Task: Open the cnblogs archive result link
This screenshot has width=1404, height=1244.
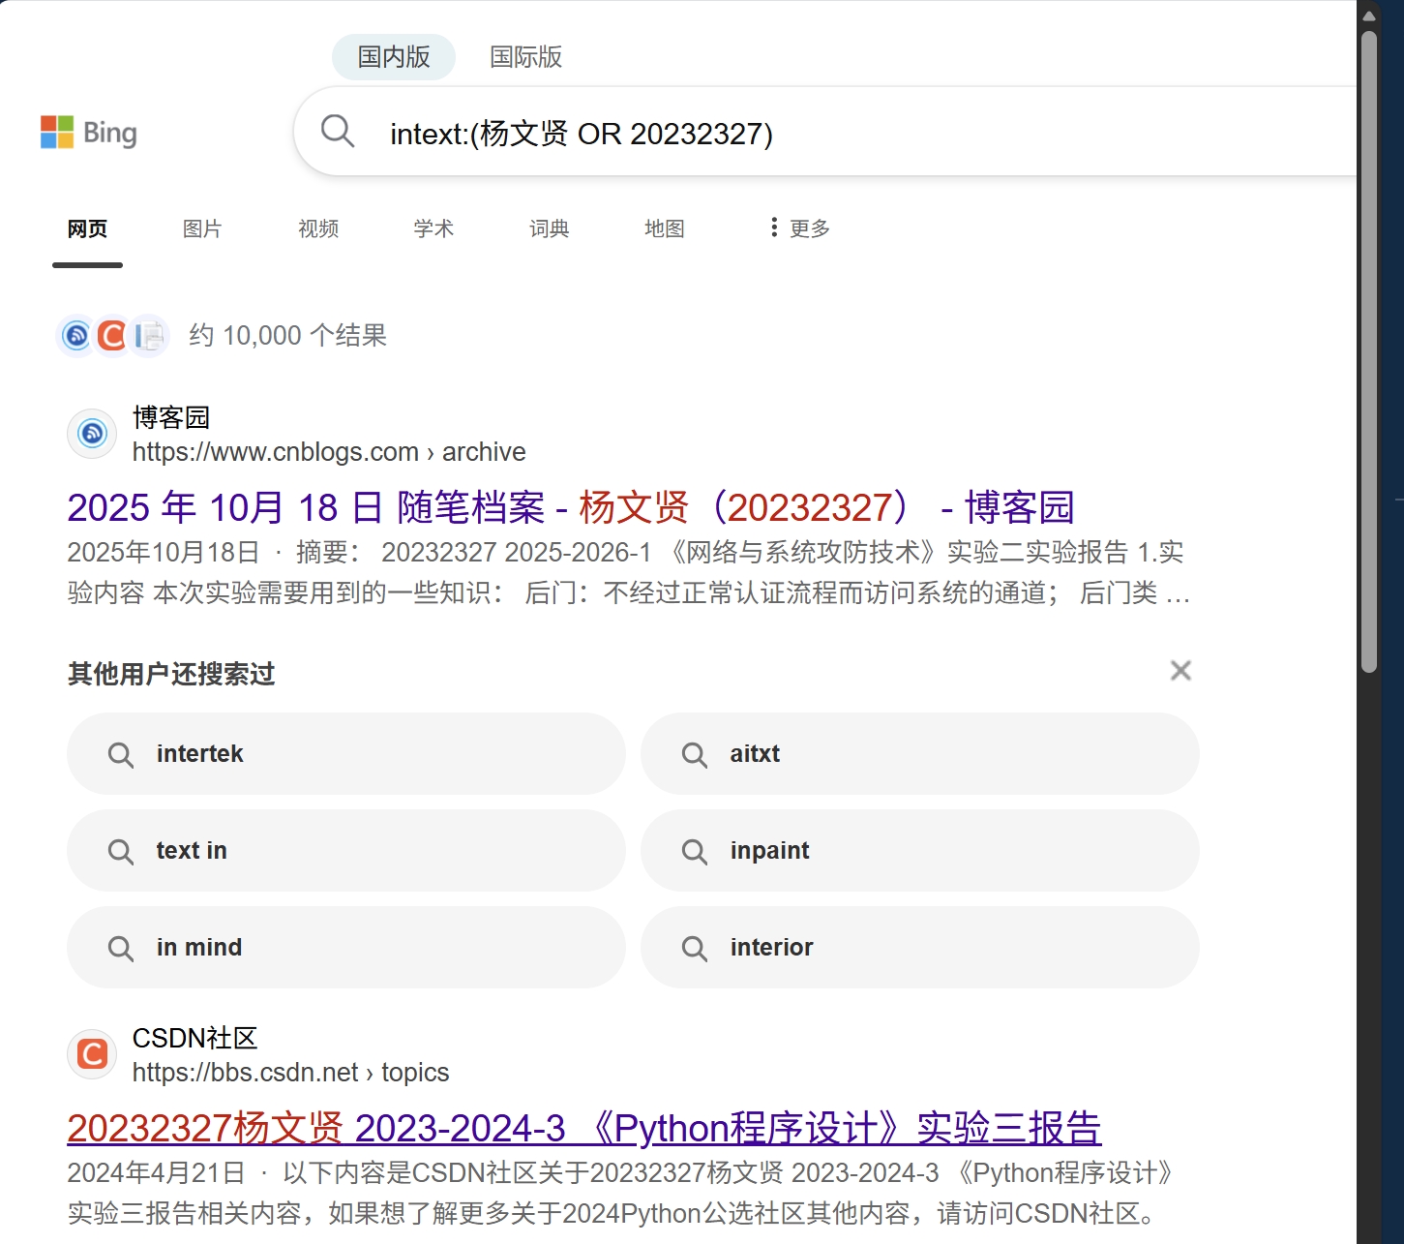Action: (571, 506)
